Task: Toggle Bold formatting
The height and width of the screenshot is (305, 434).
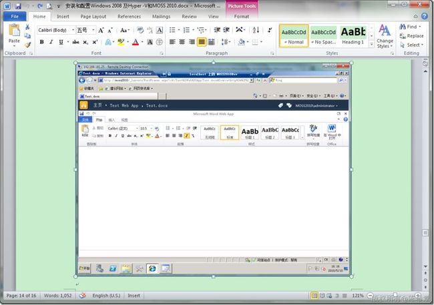Action: 42,42
